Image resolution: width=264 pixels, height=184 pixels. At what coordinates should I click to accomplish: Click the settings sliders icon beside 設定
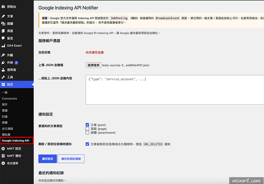[x=3, y=84]
